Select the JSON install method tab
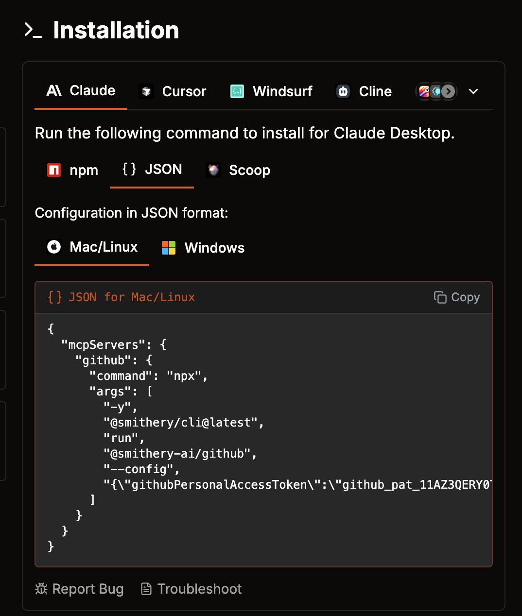Viewport: 522px width, 616px height. coord(152,170)
